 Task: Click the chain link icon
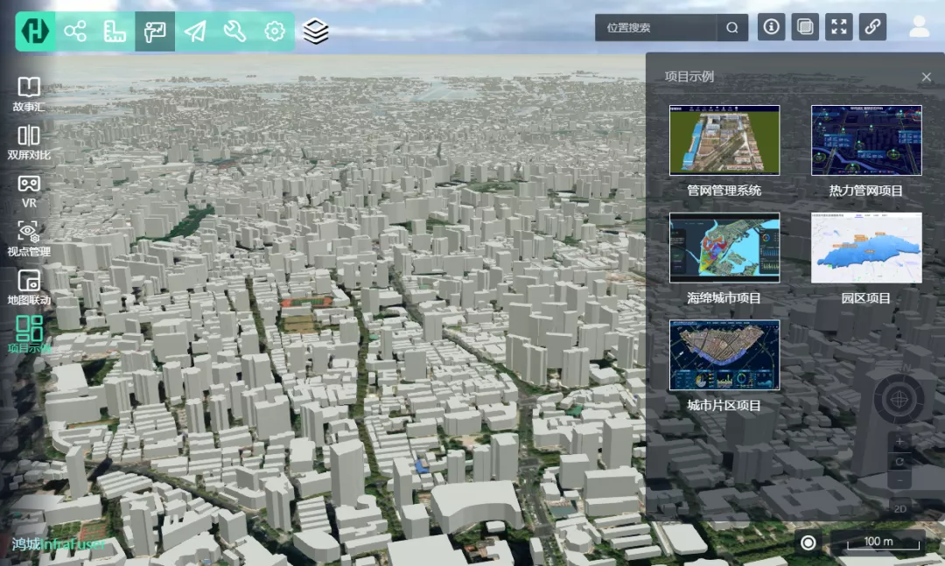[872, 27]
